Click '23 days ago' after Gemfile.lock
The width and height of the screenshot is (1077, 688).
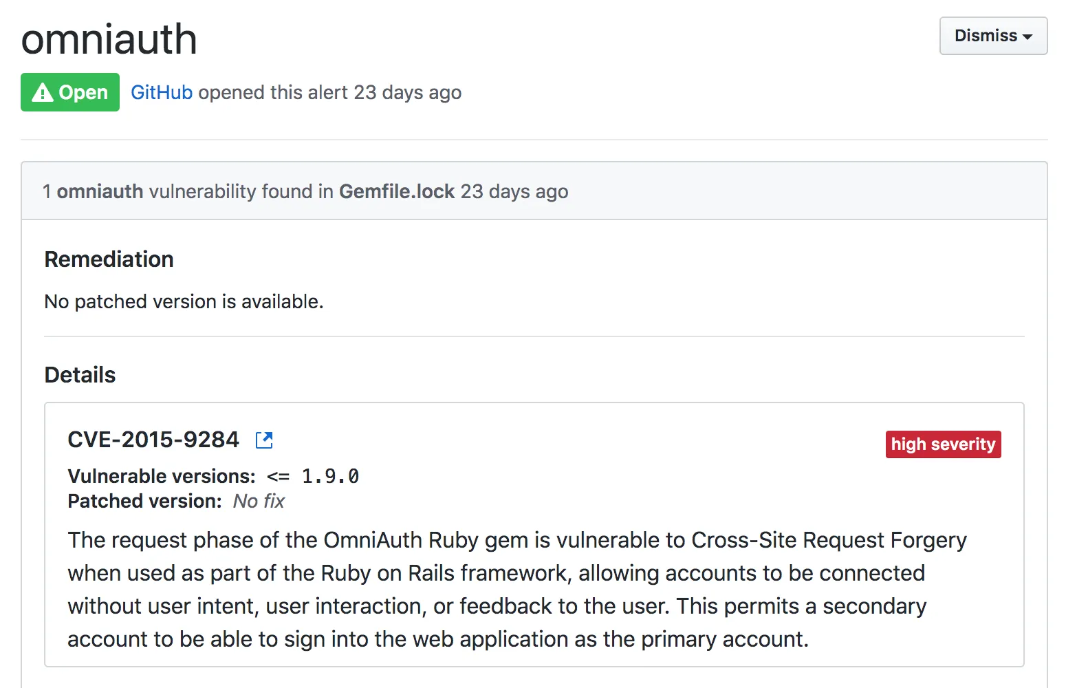coord(514,191)
